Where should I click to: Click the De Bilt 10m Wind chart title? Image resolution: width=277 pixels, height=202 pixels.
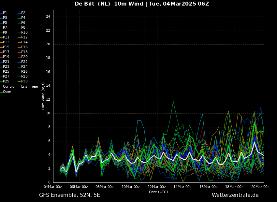click(142, 4)
